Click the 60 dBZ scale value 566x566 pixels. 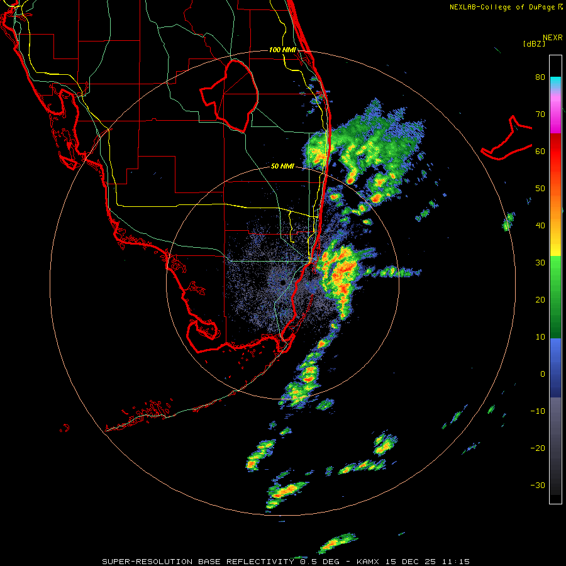click(x=540, y=152)
